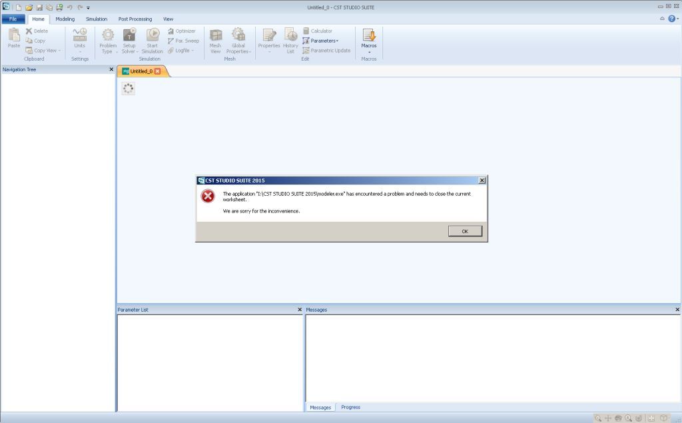Screen dimensions: 682x423
Task: Click the red error icon in the dialog
Action: (x=208, y=196)
